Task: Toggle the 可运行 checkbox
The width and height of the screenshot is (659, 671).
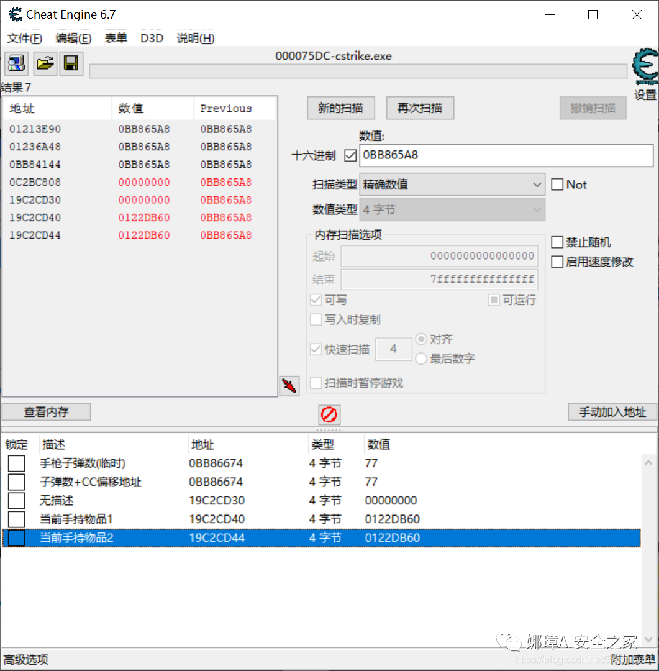Action: pyautogui.click(x=493, y=300)
